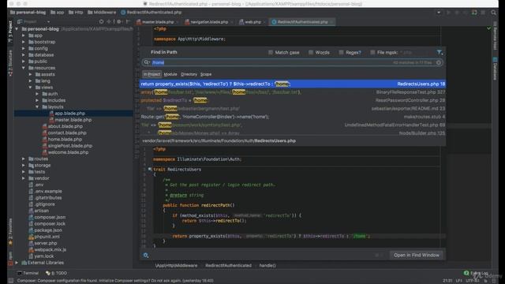
Task: Collapse the layouts folder
Action: [37, 106]
